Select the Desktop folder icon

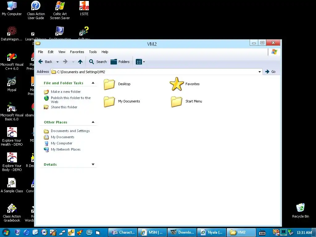tap(109, 84)
